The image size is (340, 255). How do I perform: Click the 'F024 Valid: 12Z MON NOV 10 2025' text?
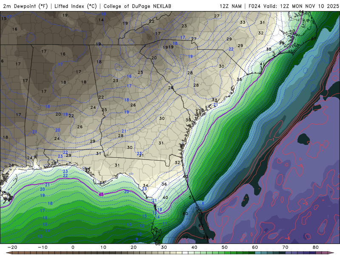point(294,6)
